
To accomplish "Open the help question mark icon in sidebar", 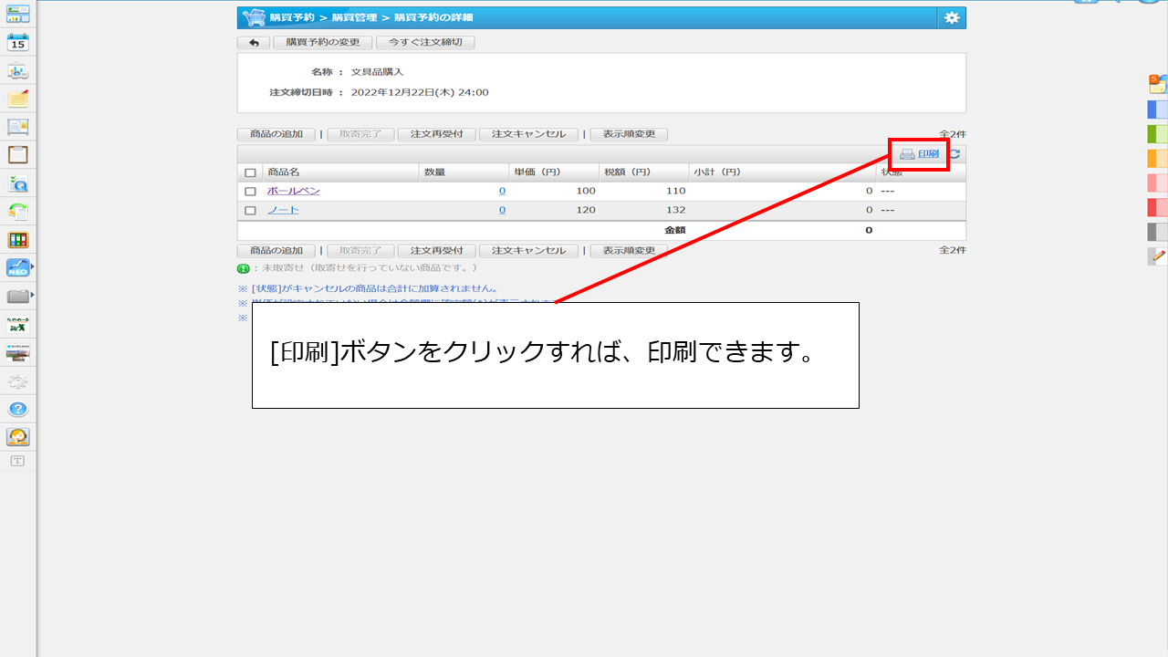I will (x=18, y=409).
